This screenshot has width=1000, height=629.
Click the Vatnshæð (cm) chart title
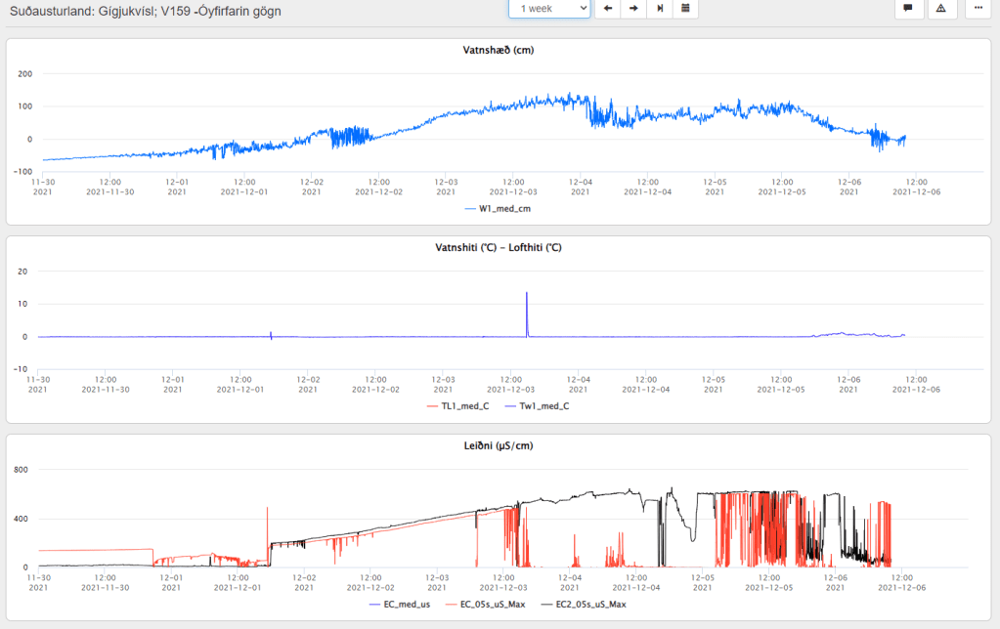coord(498,50)
